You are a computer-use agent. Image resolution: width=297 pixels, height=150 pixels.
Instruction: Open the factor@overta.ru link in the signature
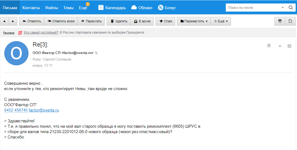tap(44, 110)
